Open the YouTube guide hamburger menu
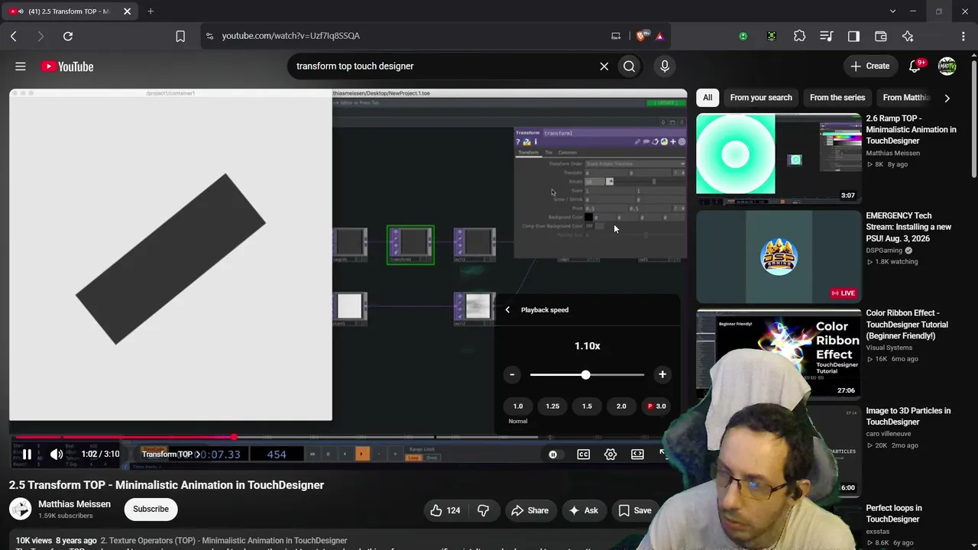This screenshot has height=550, width=978. click(x=21, y=66)
